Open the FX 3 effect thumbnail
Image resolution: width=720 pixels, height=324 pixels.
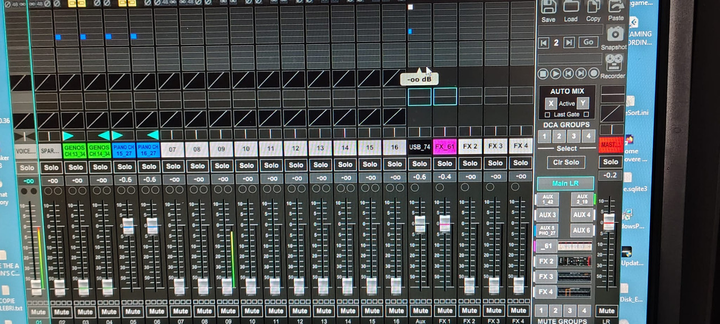(574, 276)
